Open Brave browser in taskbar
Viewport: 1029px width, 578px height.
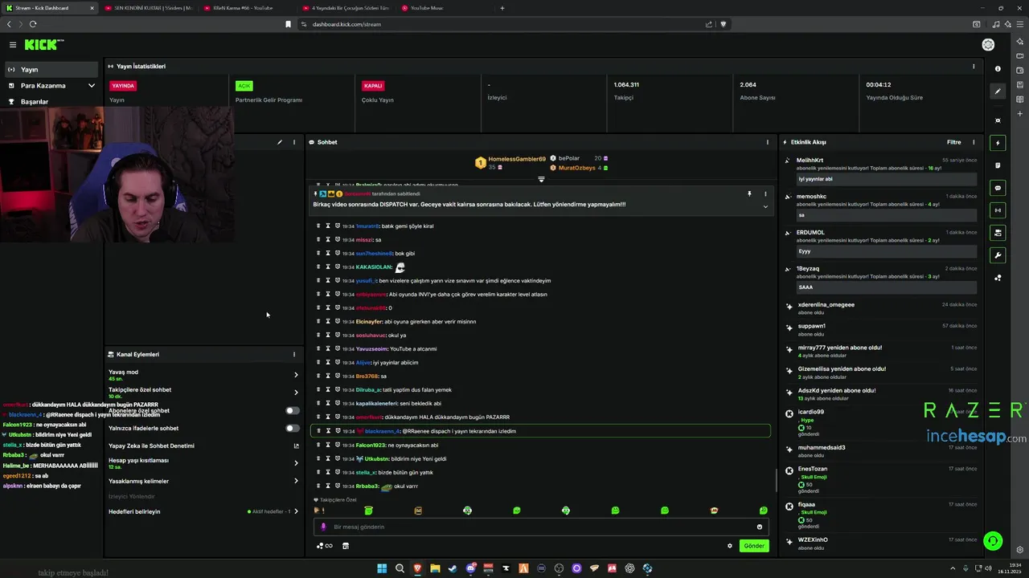417,568
